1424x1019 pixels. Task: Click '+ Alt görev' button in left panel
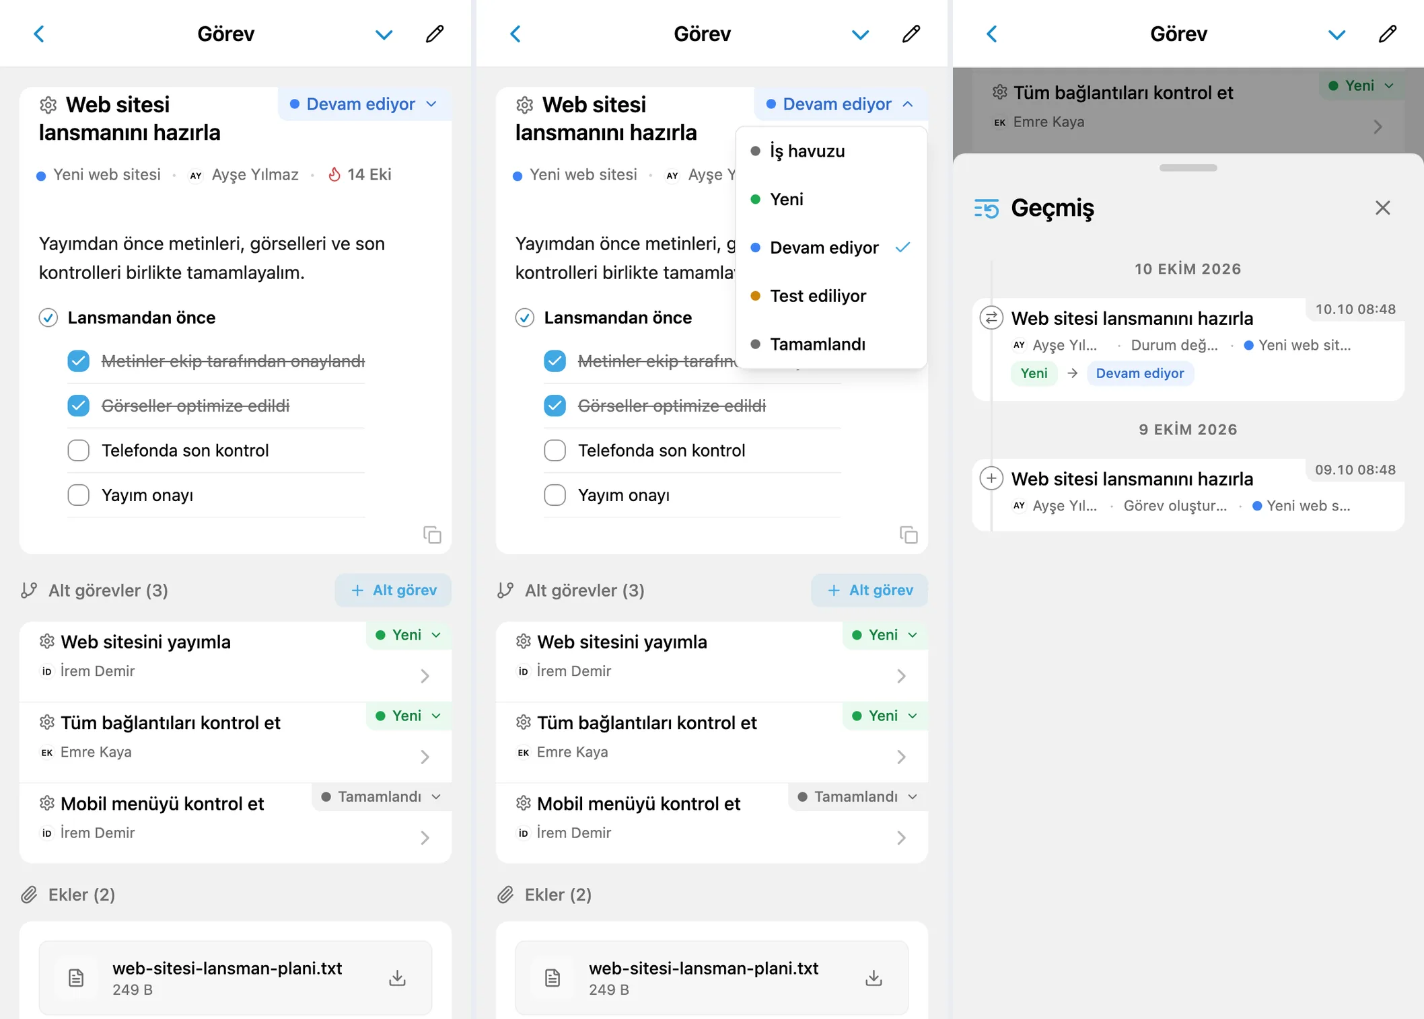tap(394, 590)
